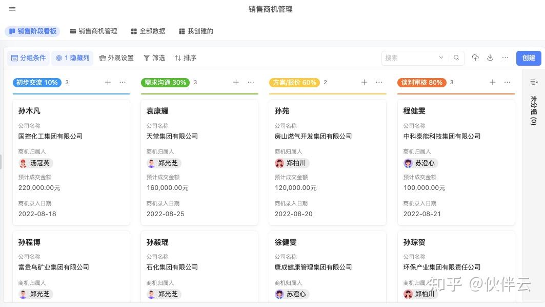The image size is (545, 307).
Task: Click owner tag 汤冠英
Action: (35, 163)
